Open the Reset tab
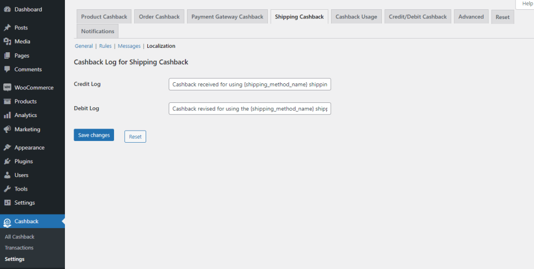This screenshot has height=269, width=534. point(503,17)
